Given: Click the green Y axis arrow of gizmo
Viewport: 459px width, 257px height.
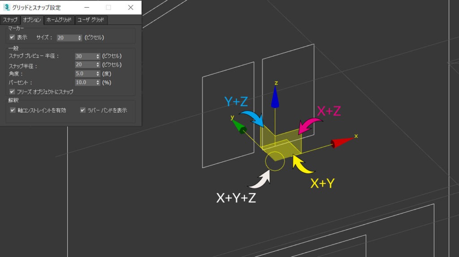Looking at the screenshot, I should [x=239, y=127].
